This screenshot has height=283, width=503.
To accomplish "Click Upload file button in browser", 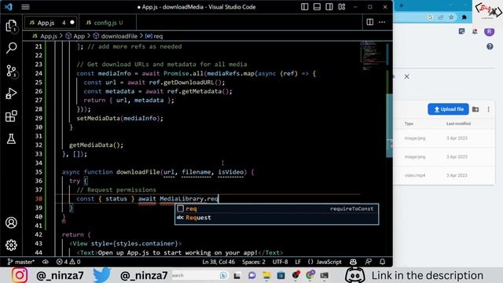I will point(448,109).
